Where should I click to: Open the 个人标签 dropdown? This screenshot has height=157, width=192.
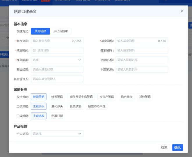[x=57, y=134]
